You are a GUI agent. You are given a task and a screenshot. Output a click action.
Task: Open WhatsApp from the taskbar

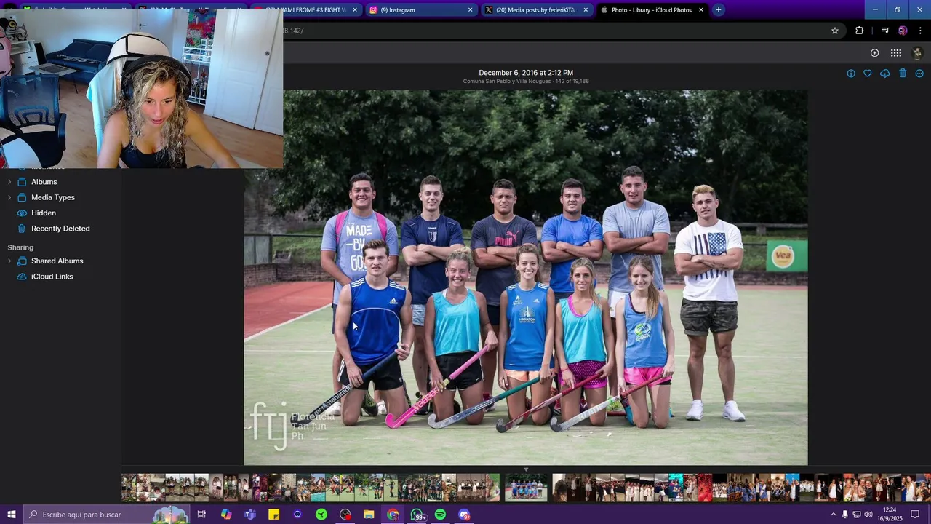pos(417,515)
